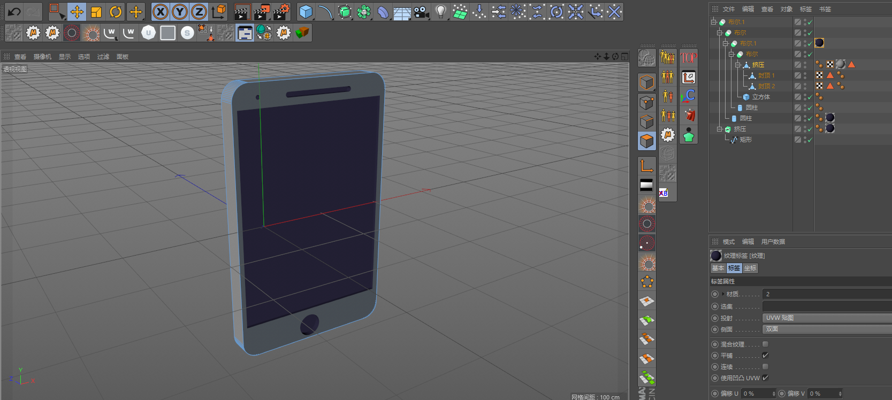Click the viewport maximize toggle icon
The image size is (892, 400).
[x=625, y=57]
